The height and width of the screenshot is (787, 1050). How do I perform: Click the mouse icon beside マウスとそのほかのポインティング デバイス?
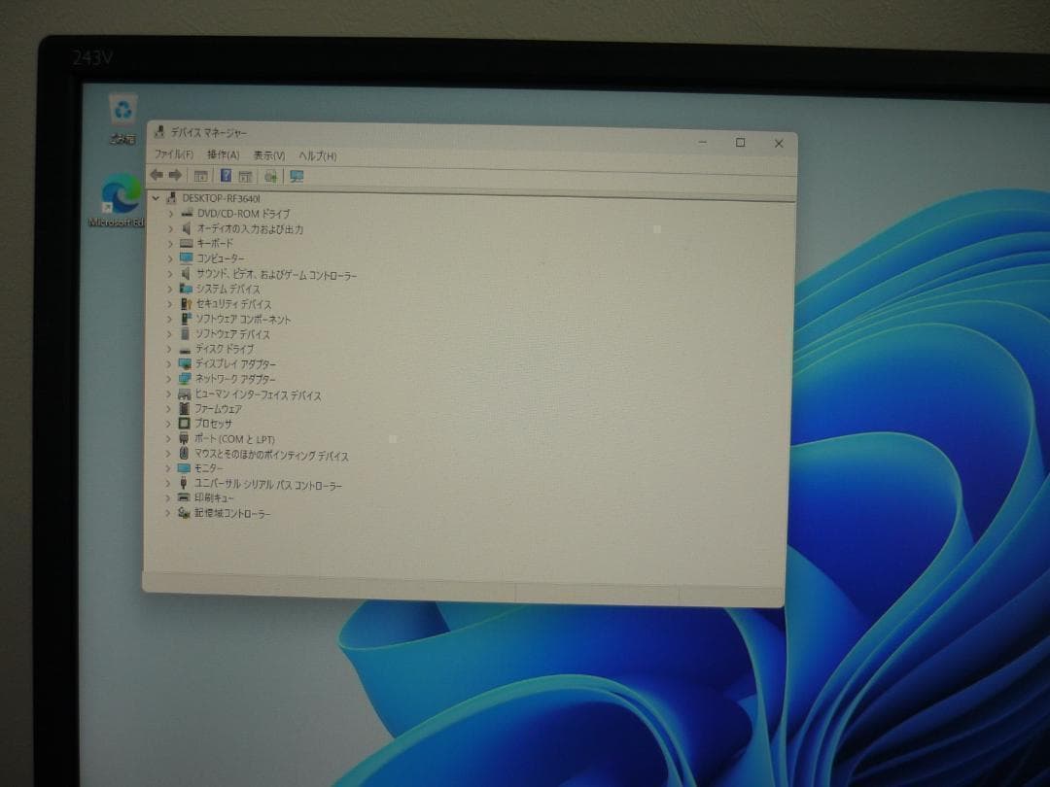(184, 454)
